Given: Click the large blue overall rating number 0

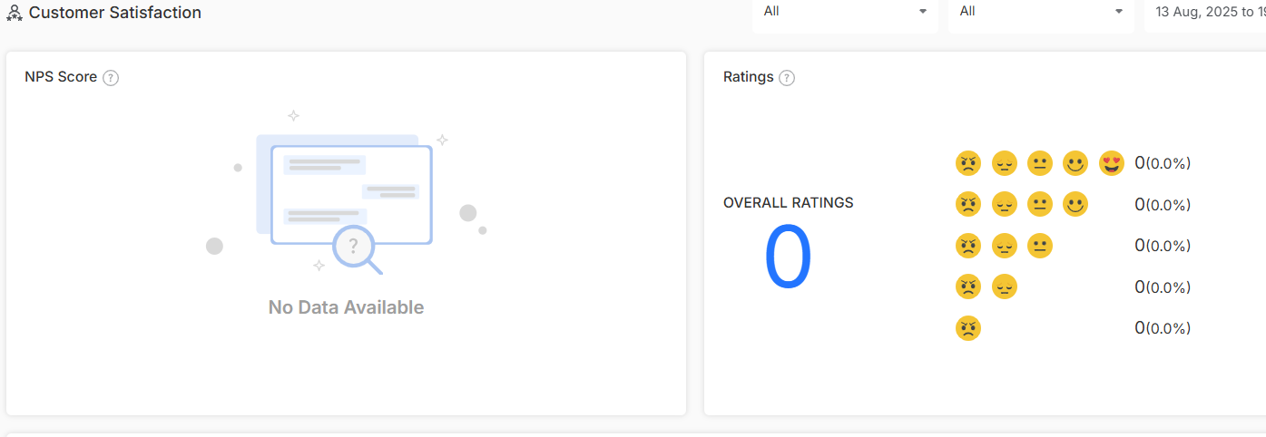Looking at the screenshot, I should click(788, 258).
